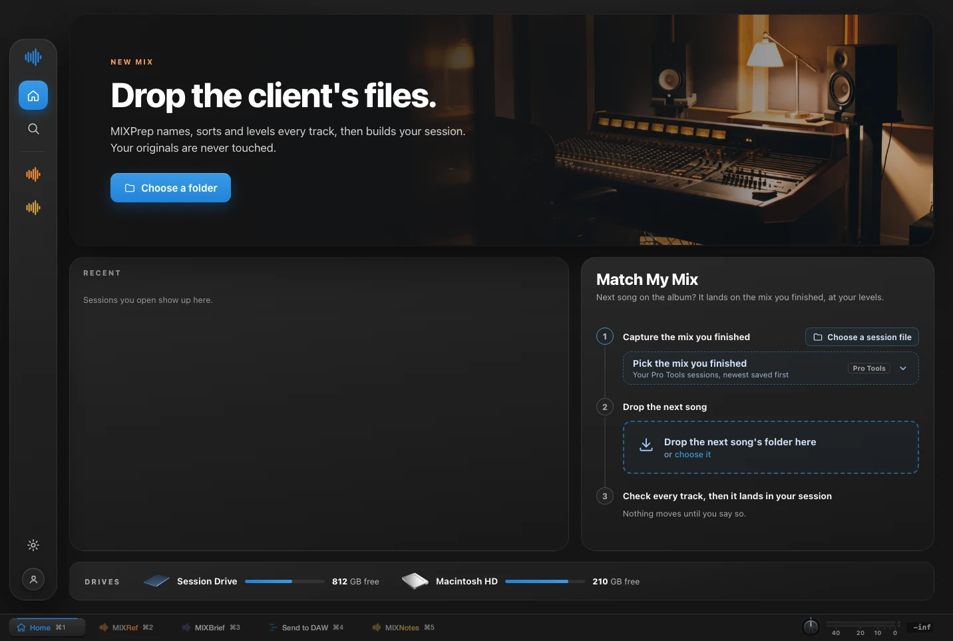953x641 pixels.
Task: Click 'Check every track, then it lands' step label
Action: point(727,496)
